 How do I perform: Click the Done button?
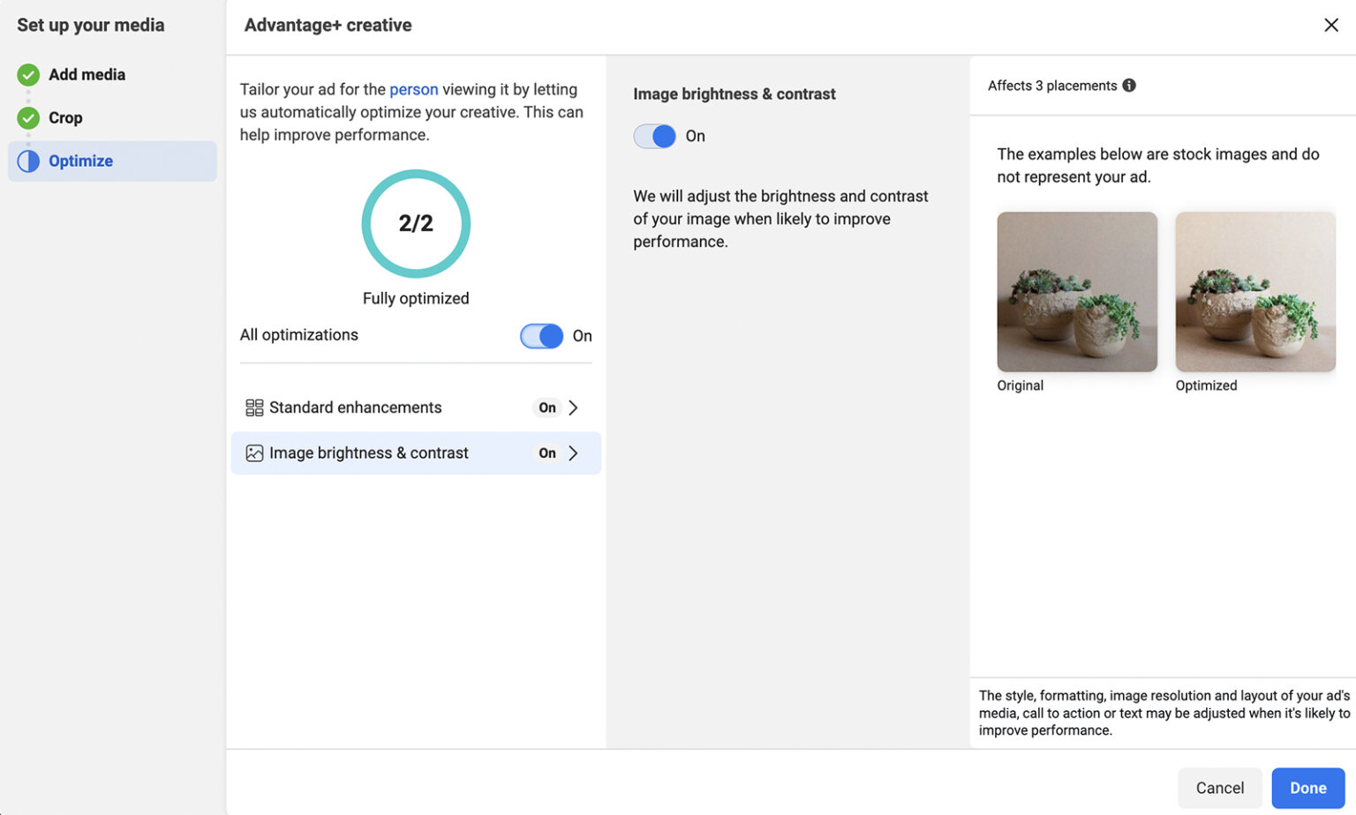1307,788
